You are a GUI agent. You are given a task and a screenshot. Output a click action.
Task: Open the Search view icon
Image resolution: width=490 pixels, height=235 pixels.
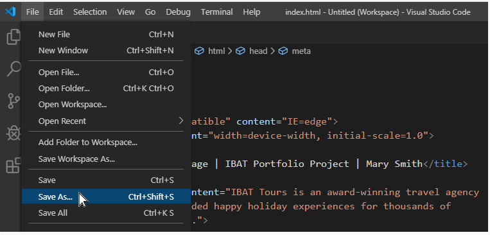point(13,69)
